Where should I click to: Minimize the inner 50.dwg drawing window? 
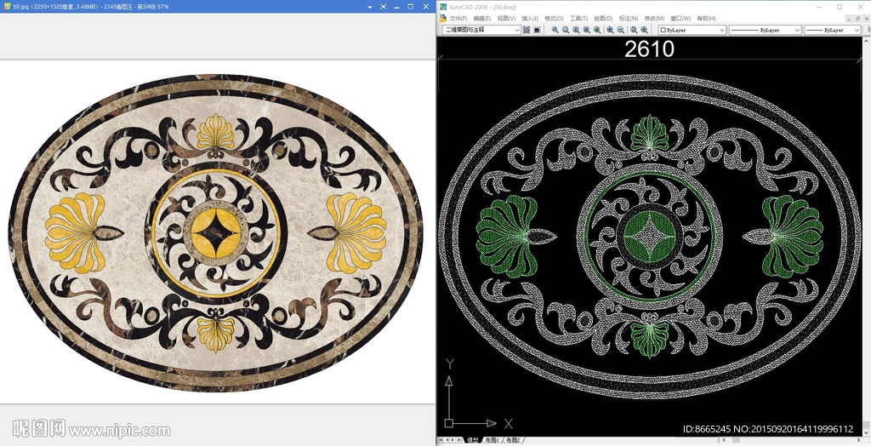coord(848,19)
